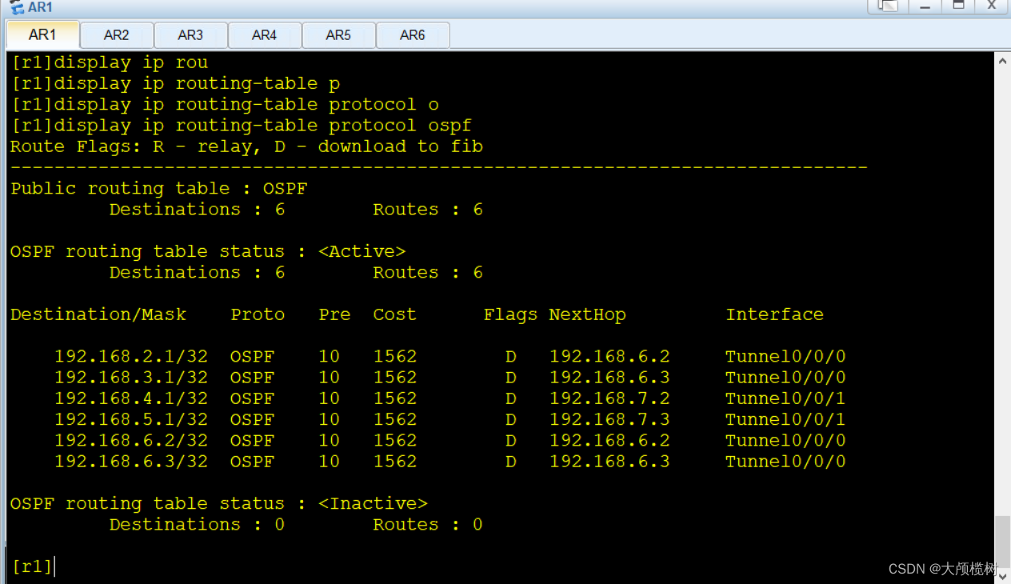This screenshot has width=1011, height=584.
Task: Switch to the AR1 tab
Action: tap(42, 35)
